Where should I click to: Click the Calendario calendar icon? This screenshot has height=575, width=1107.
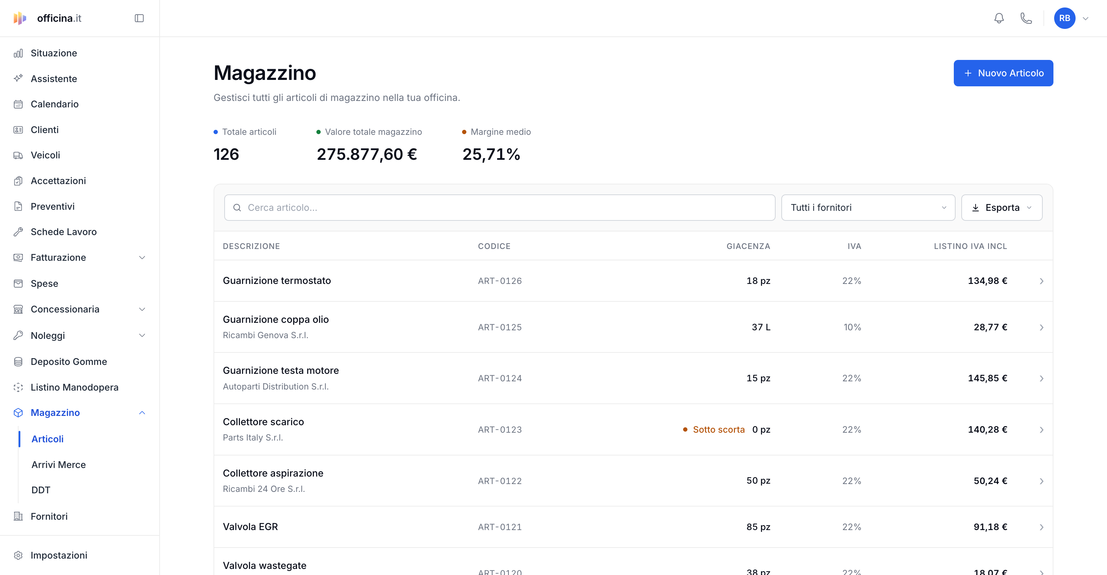pyautogui.click(x=18, y=104)
